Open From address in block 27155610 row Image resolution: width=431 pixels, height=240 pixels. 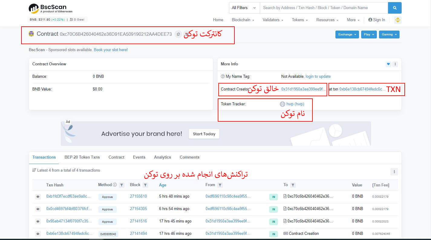click(x=228, y=196)
